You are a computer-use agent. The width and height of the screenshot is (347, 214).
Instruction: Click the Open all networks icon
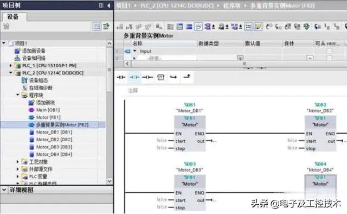click(179, 27)
